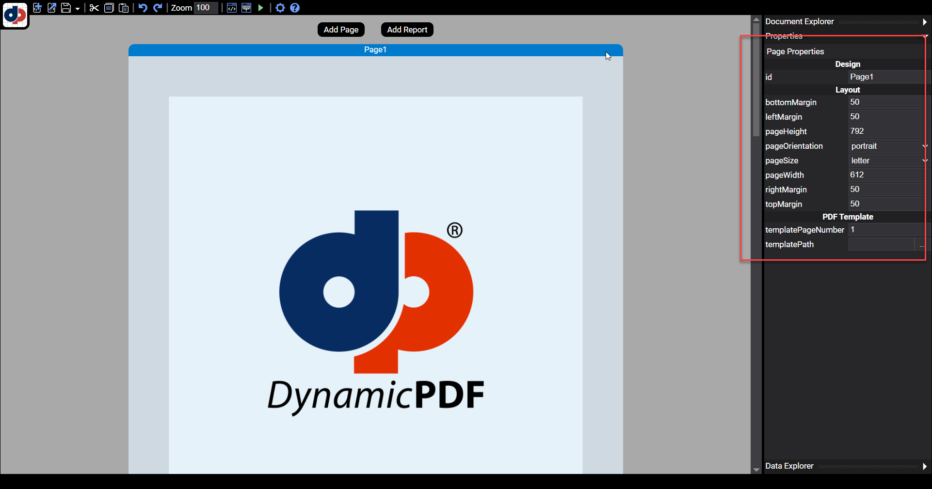This screenshot has height=489, width=932.
Task: Click the Zoom value input field
Action: coord(206,8)
